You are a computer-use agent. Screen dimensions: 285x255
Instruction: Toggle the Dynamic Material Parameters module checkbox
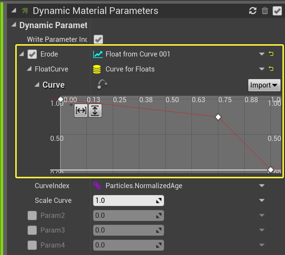[x=277, y=11]
